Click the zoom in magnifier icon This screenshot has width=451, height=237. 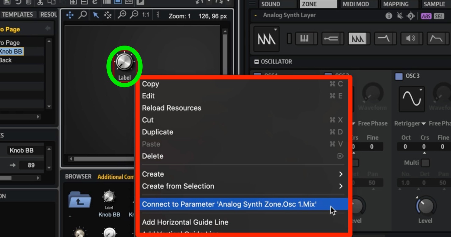pyautogui.click(x=122, y=15)
